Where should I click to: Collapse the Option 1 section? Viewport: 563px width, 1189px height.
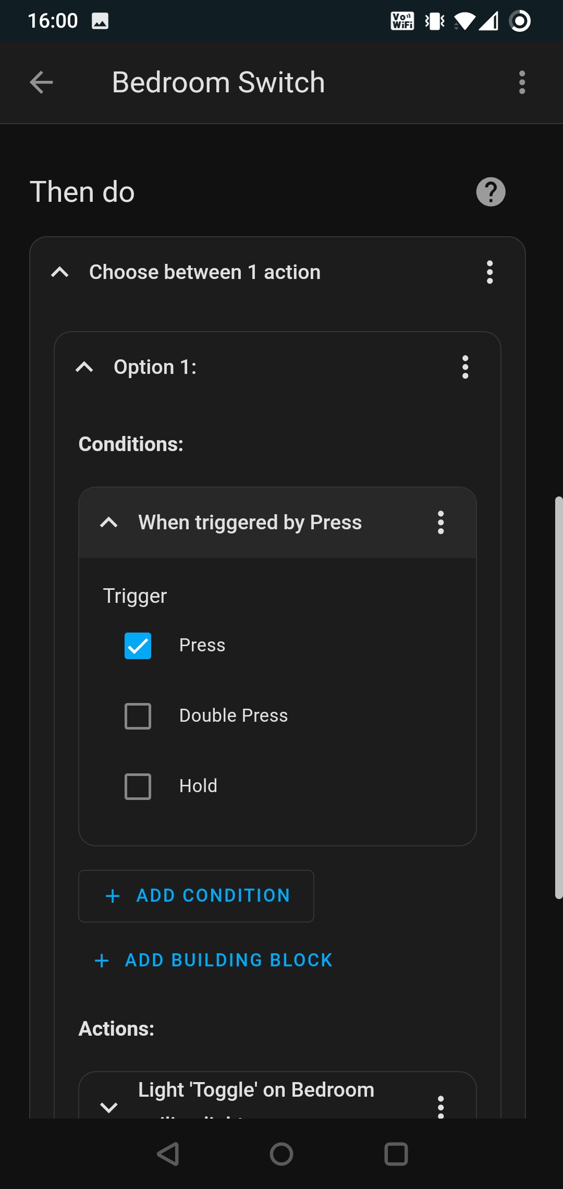[x=84, y=367]
